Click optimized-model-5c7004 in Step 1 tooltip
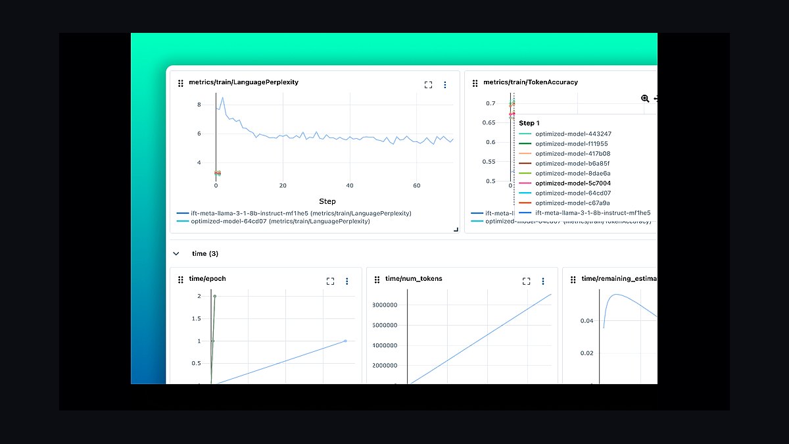This screenshot has height=444, width=789. coord(565,184)
